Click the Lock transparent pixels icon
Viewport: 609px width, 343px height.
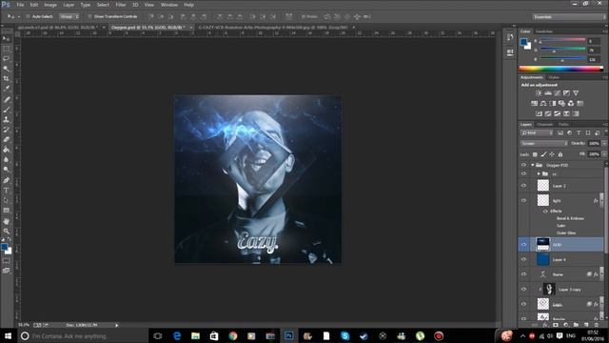point(535,154)
